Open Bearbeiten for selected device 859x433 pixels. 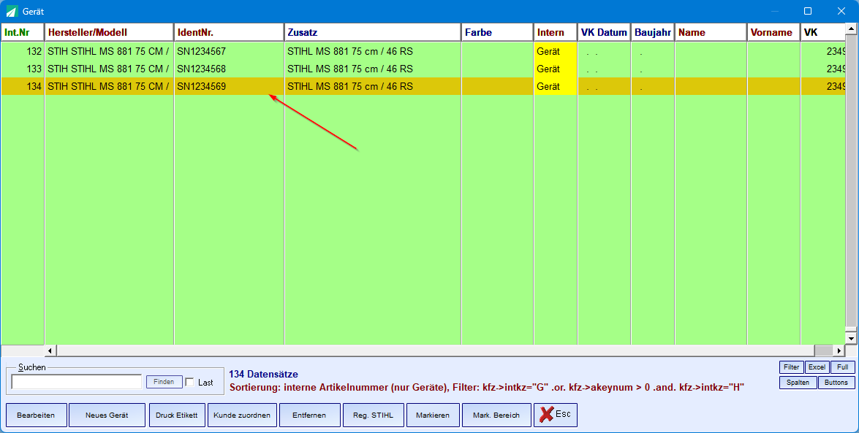36,415
